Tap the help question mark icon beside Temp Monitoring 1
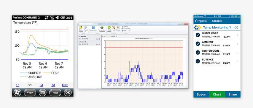Screen dimensions: 253x108 [x=237, y=28]
